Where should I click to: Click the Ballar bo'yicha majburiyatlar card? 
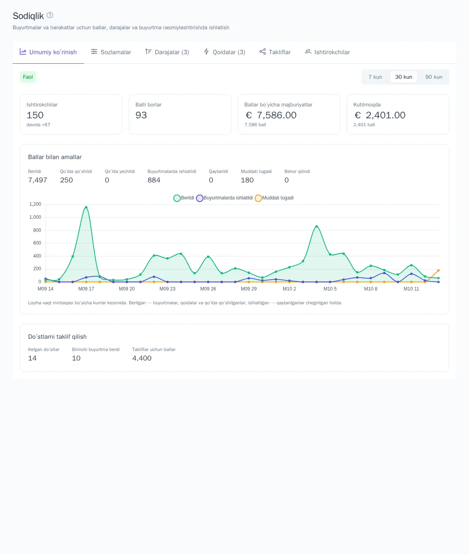point(289,114)
